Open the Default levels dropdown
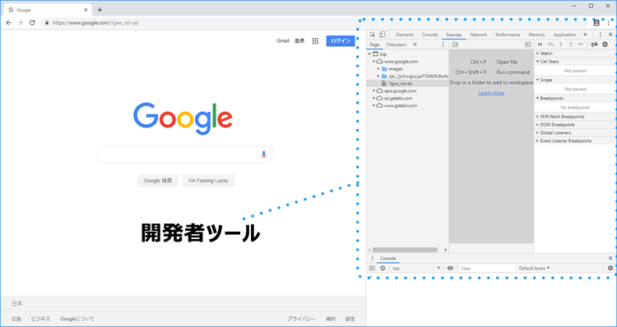Image resolution: width=617 pixels, height=327 pixels. point(534,268)
